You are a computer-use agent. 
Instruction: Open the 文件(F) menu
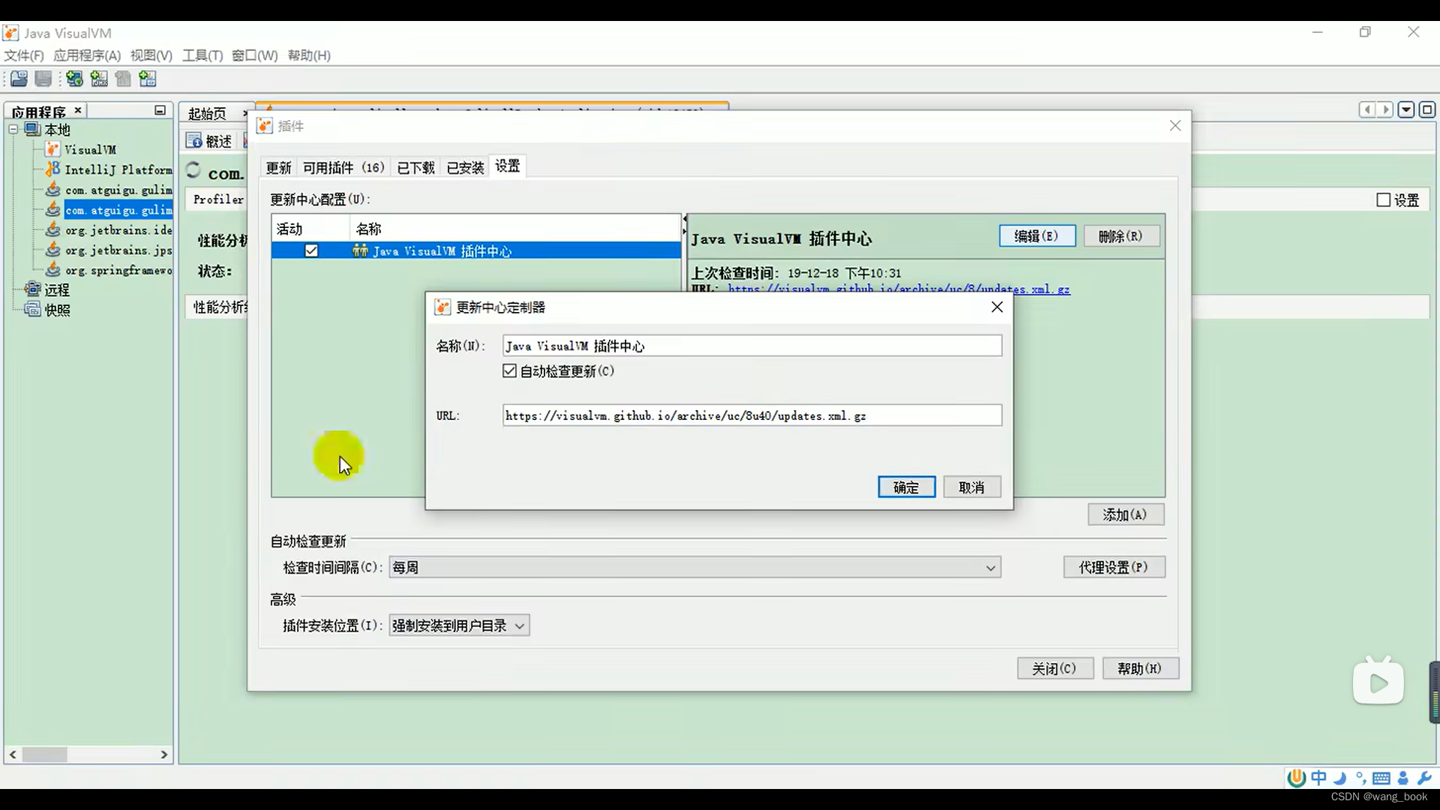pyautogui.click(x=24, y=55)
